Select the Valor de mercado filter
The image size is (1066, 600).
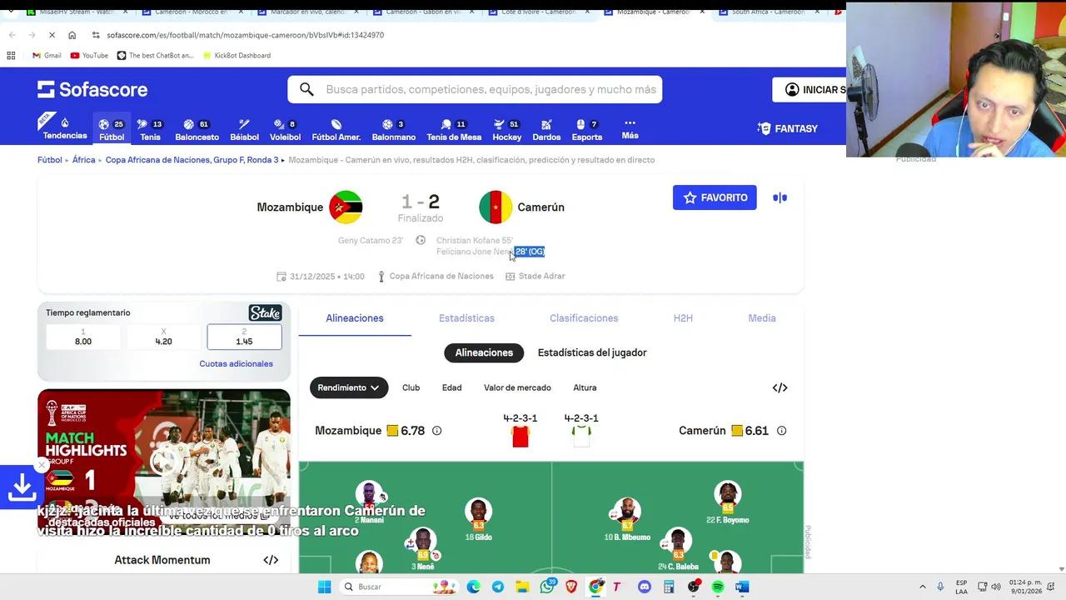pyautogui.click(x=517, y=387)
